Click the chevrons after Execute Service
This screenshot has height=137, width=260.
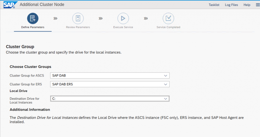coord(146,19)
